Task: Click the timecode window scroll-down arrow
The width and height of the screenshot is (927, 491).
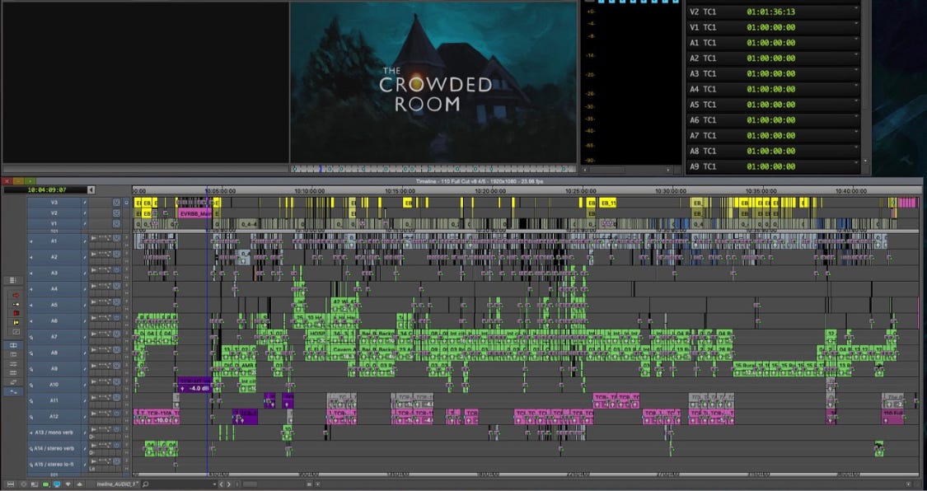Action: point(866,161)
